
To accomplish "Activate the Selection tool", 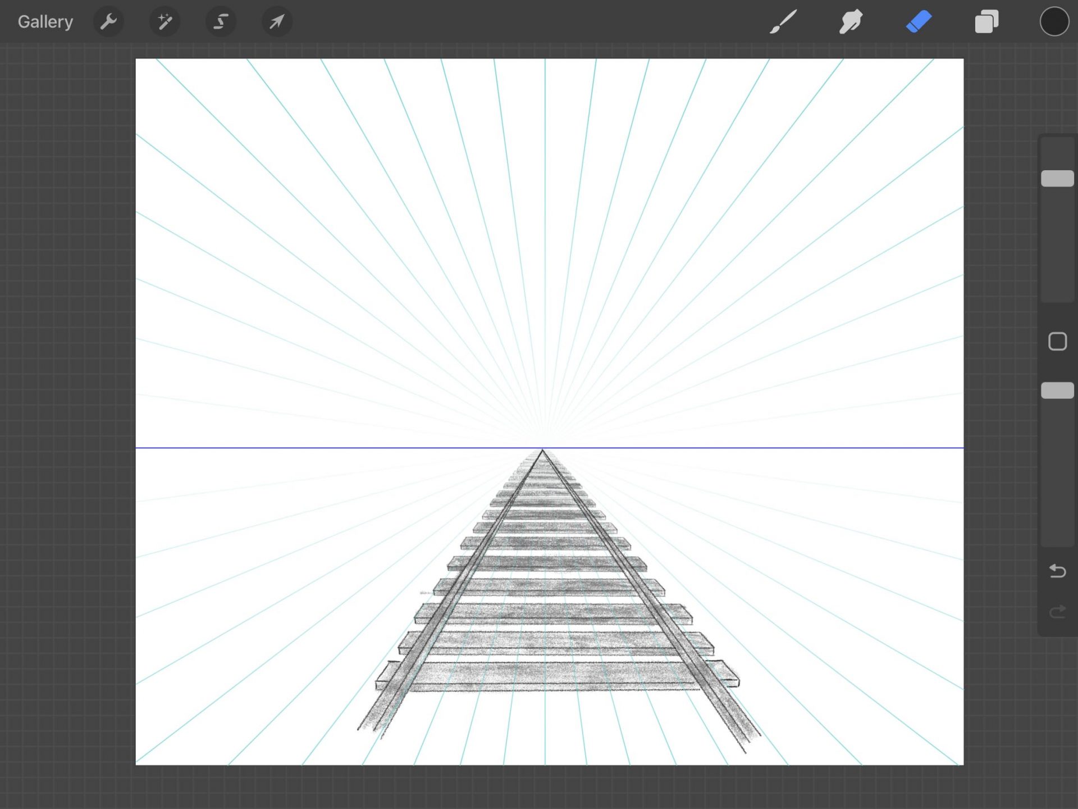I will [x=221, y=21].
